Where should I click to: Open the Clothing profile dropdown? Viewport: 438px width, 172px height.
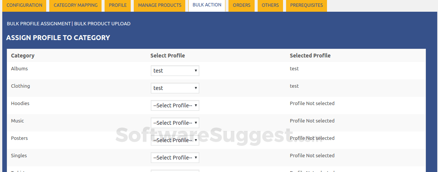[175, 88]
